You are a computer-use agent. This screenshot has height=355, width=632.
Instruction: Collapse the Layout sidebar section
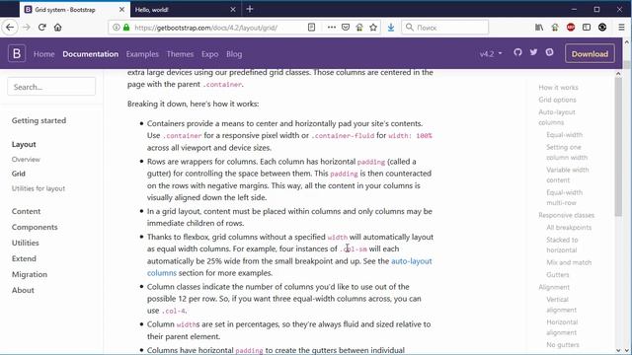[x=24, y=144]
